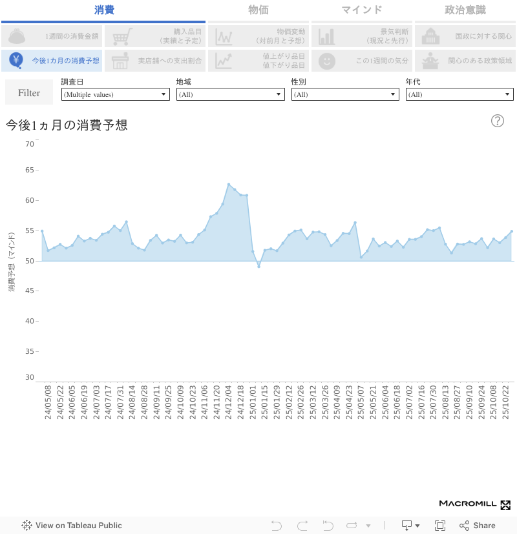Click the shopping cart icon for 購入品目
This screenshot has width=517, height=534.
[122, 36]
